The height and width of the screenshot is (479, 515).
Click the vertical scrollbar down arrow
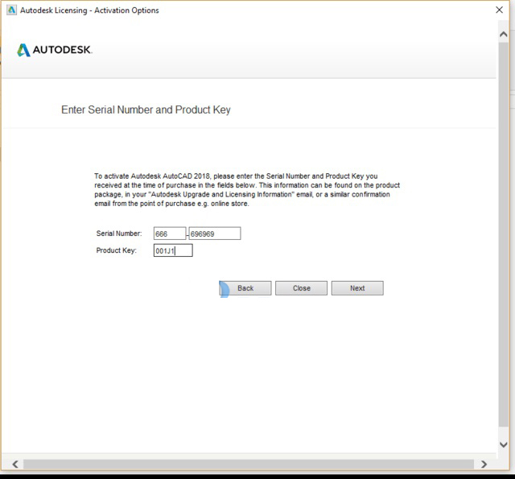[505, 444]
